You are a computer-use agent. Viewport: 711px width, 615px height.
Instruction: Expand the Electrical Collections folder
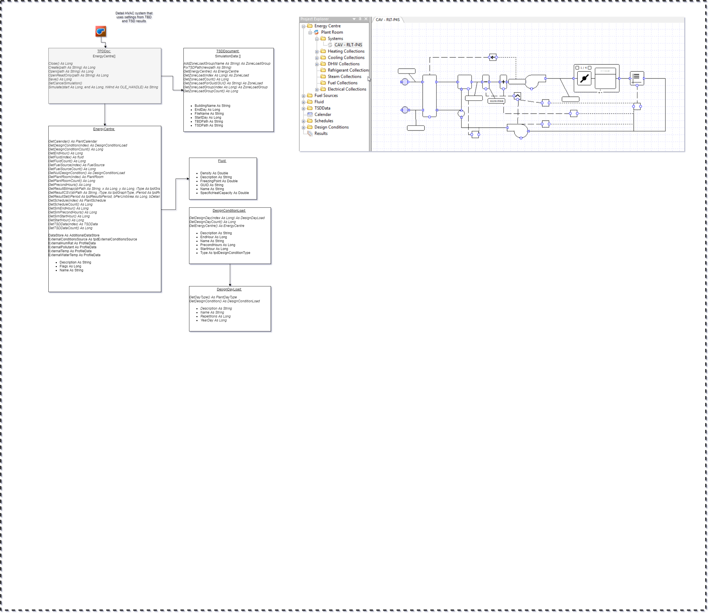(x=317, y=90)
